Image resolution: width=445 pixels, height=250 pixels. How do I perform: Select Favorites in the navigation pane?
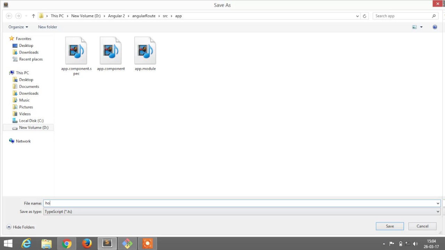23,39
